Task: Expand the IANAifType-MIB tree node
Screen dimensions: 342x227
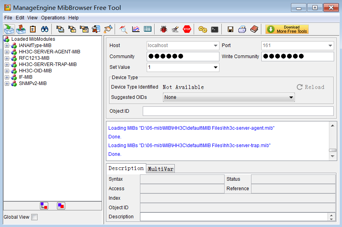Action: (7, 45)
